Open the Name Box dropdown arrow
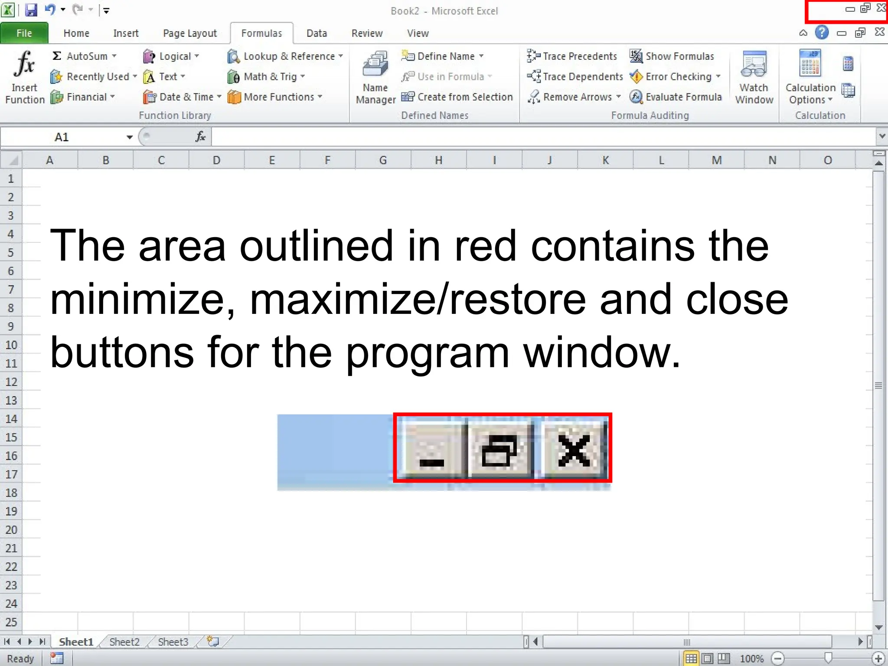 click(129, 137)
